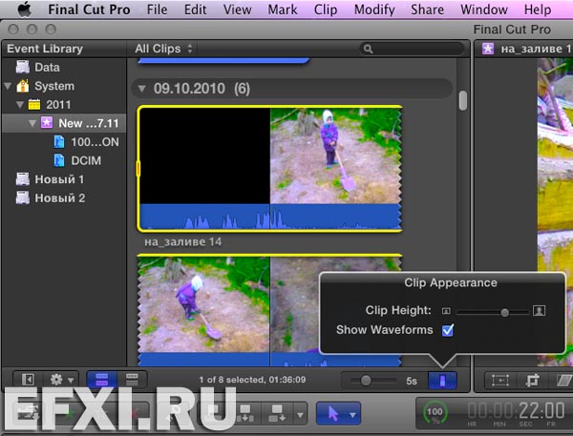Open the Mark menu
This screenshot has height=436, width=573.
tap(283, 10)
